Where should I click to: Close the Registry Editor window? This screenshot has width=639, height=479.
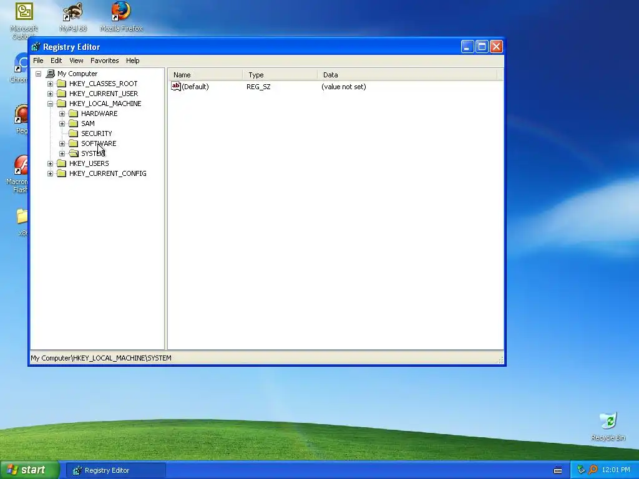point(496,47)
